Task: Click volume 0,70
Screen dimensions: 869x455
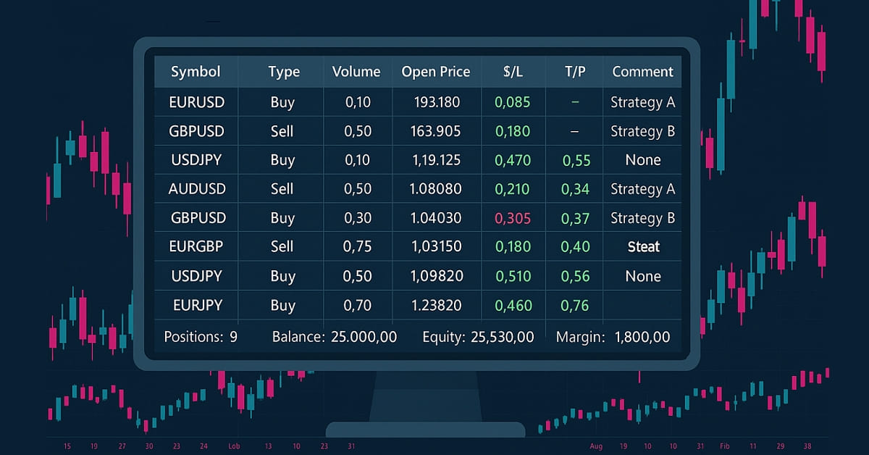Action: tap(358, 305)
